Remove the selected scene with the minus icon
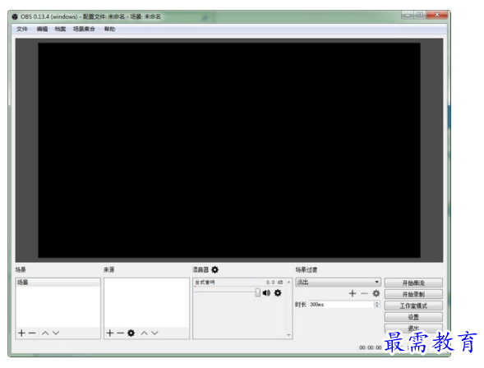484x368 pixels. point(32,333)
